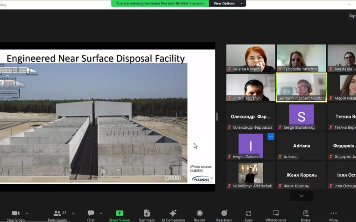Select Teodoziia Yatsyhyn's video tile
The image size is (356, 222).
[301, 58]
